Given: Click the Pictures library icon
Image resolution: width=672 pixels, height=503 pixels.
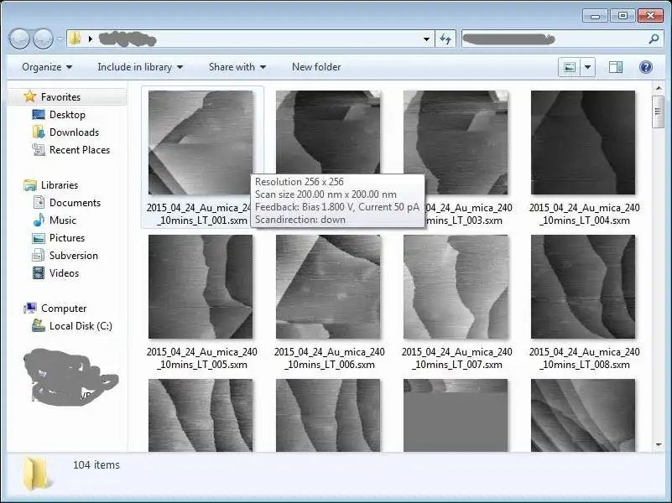Looking at the screenshot, I should coord(39,237).
